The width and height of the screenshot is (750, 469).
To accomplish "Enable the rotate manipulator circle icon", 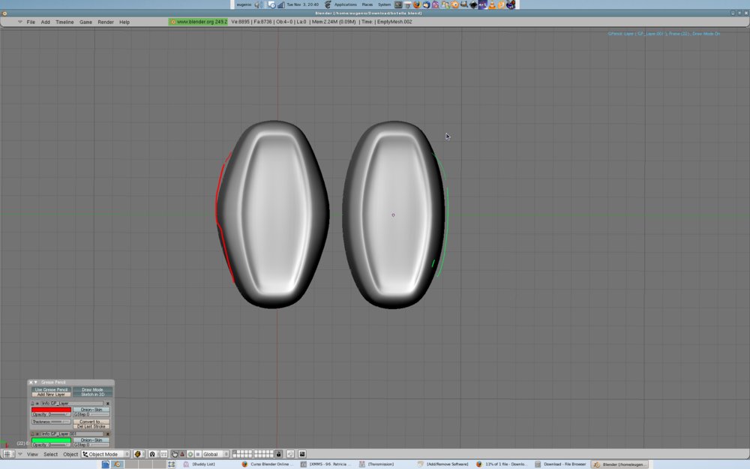I will [x=190, y=454].
